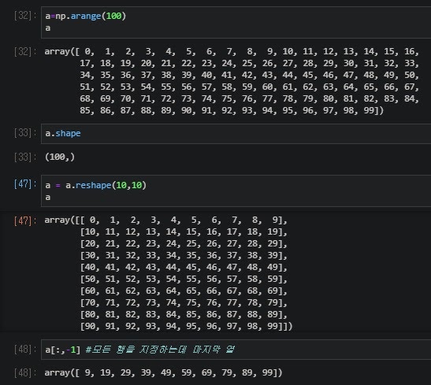Click the flat array output line starting with 34

click(249, 75)
